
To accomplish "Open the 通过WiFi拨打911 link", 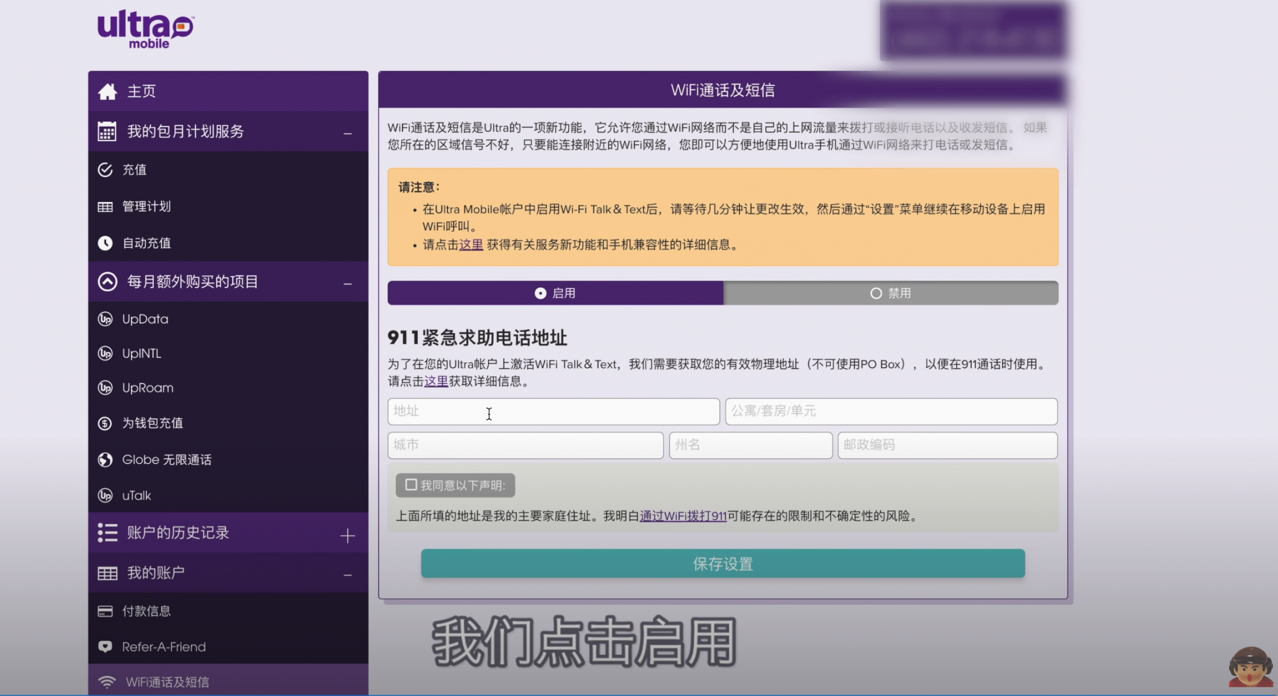I will coord(683,516).
